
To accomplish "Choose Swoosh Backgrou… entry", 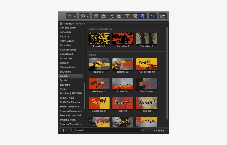I will point(71,111).
